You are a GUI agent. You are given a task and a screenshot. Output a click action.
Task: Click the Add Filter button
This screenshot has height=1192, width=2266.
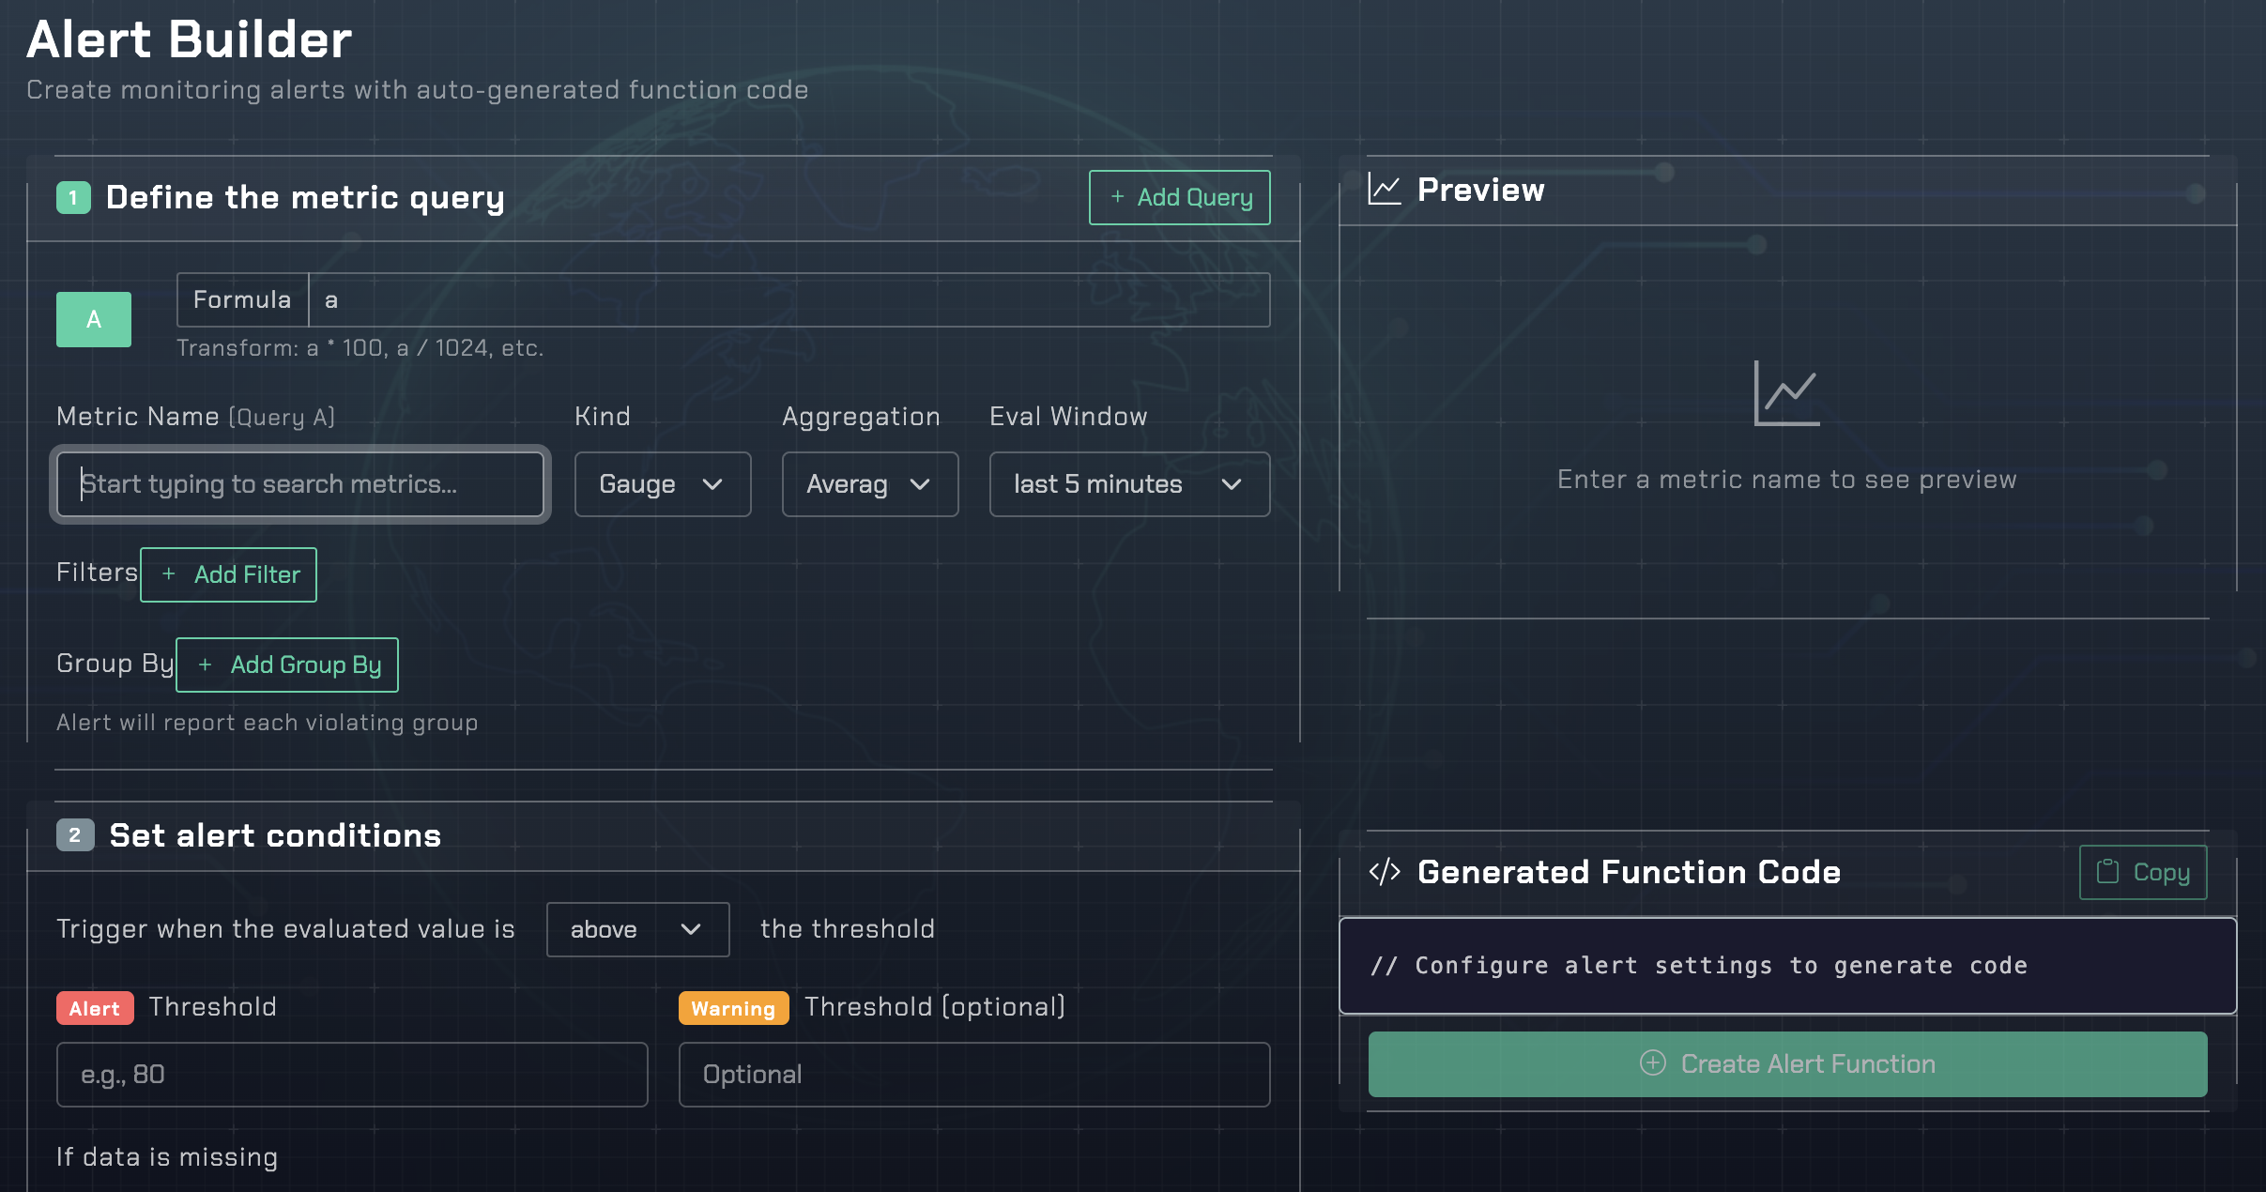click(x=229, y=574)
